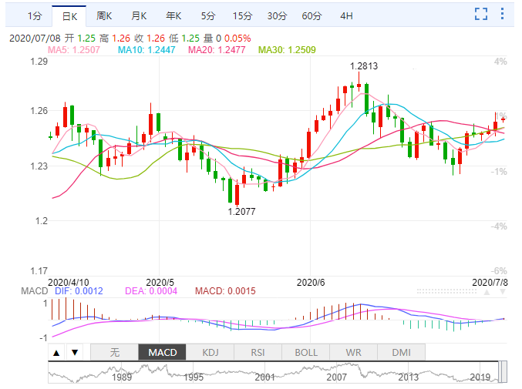Viewport: 522px width, 389px height.
Task: Click the 0.05% change value
Action: coord(237,39)
